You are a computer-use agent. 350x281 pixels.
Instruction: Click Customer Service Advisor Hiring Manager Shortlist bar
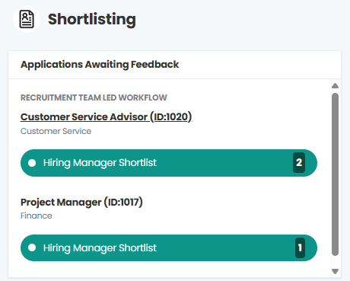(x=169, y=163)
